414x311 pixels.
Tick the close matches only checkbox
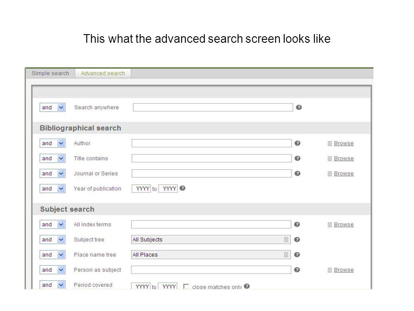[x=186, y=286]
